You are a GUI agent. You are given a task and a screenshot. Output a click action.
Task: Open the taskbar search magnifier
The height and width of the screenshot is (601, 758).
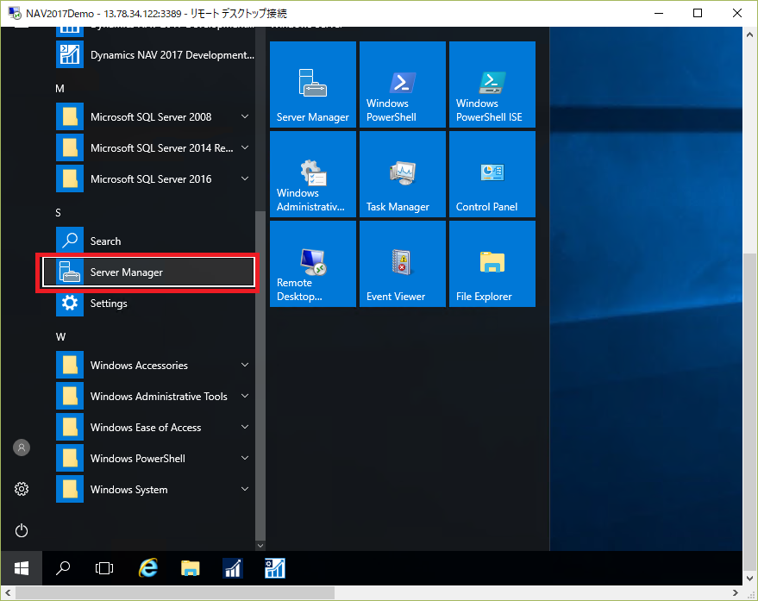[63, 568]
